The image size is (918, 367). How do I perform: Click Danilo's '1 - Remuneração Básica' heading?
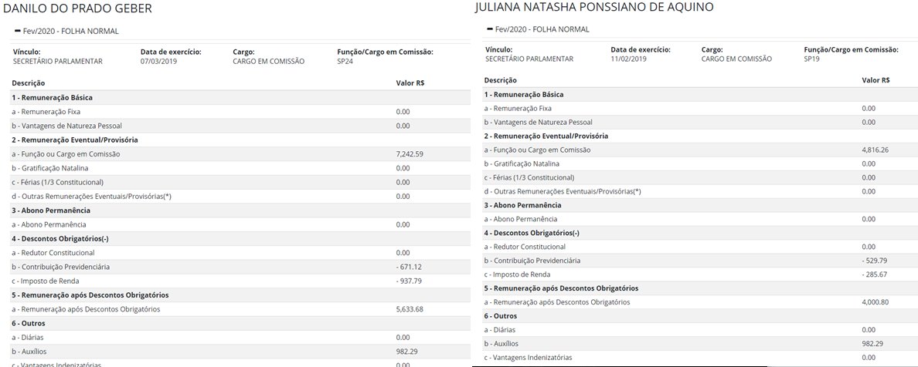point(52,98)
